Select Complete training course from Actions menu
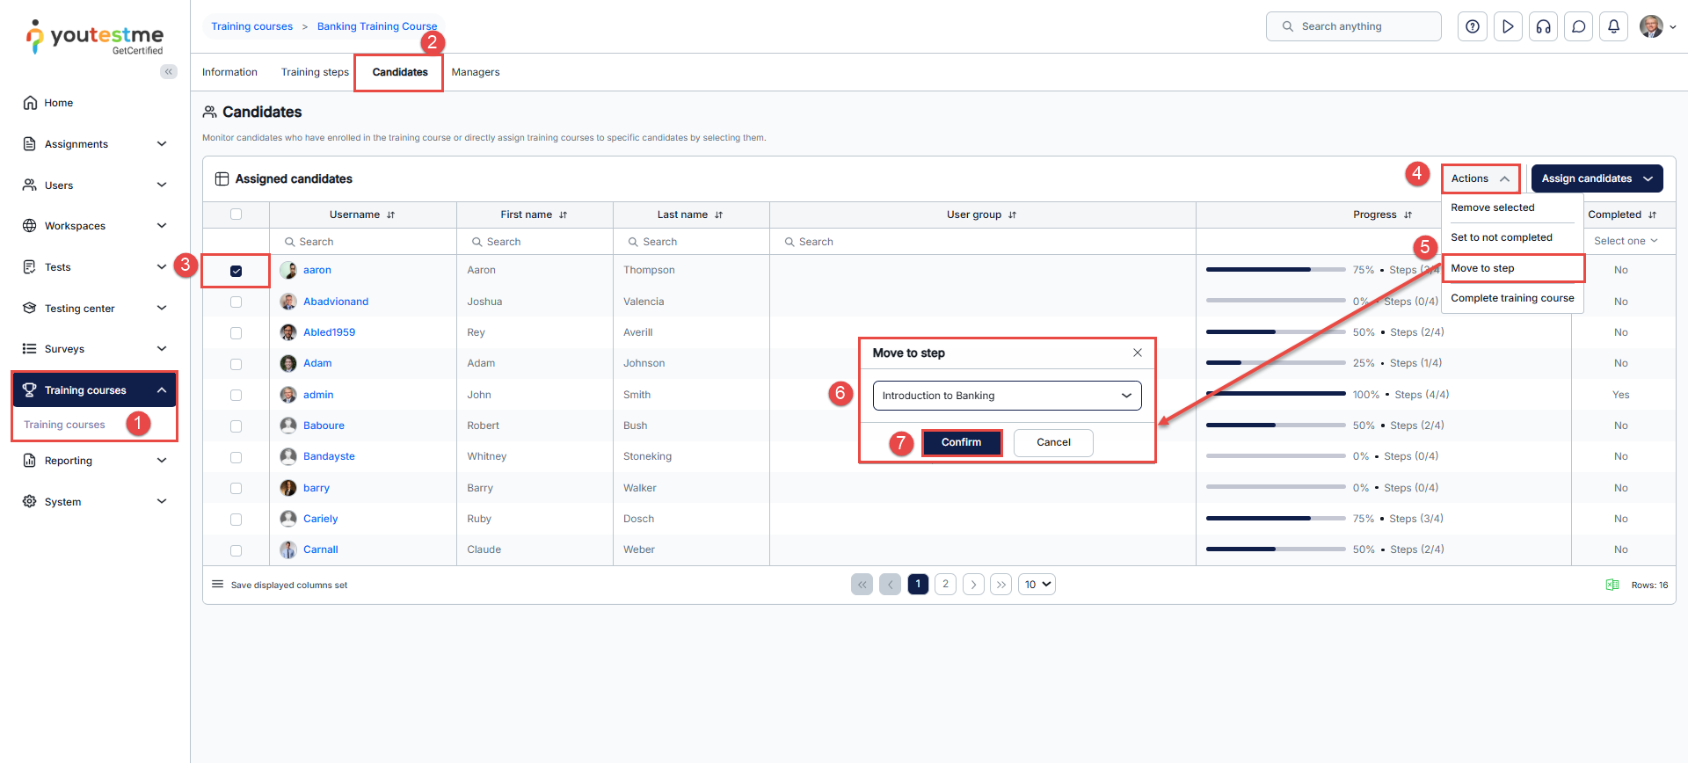 (1512, 298)
